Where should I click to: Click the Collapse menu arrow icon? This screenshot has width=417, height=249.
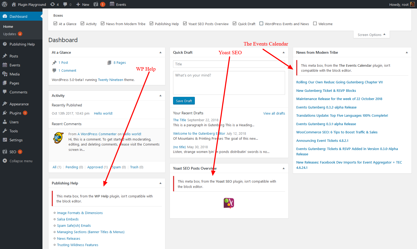tap(5, 161)
